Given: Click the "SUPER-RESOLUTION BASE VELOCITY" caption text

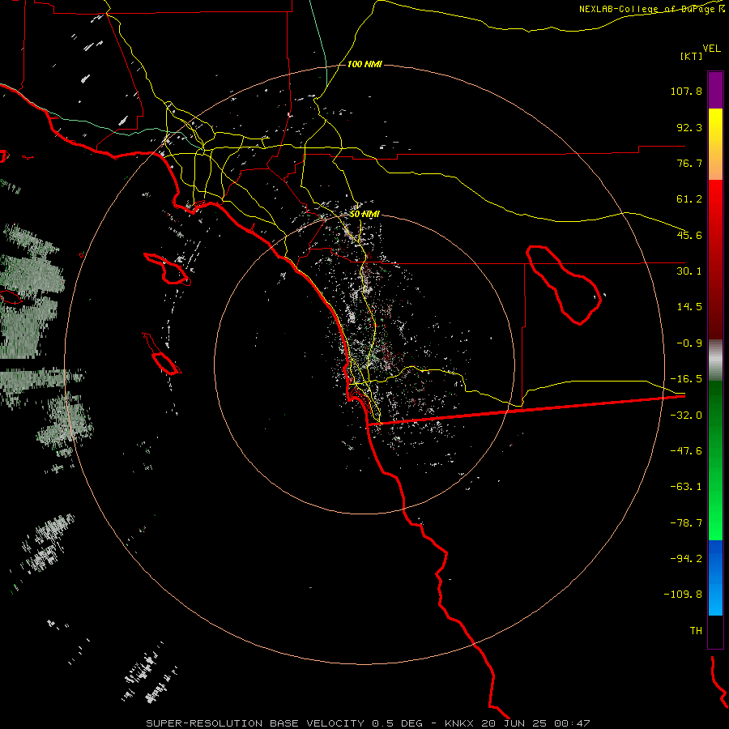Looking at the screenshot, I should [255, 723].
